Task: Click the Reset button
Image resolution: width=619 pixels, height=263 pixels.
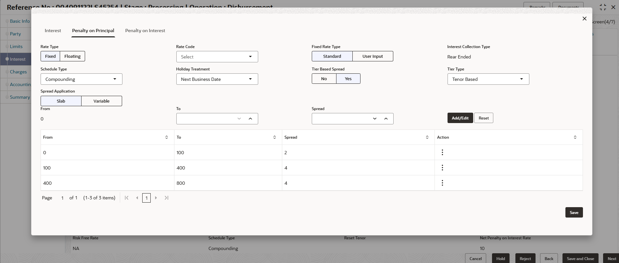Action: pos(484,118)
